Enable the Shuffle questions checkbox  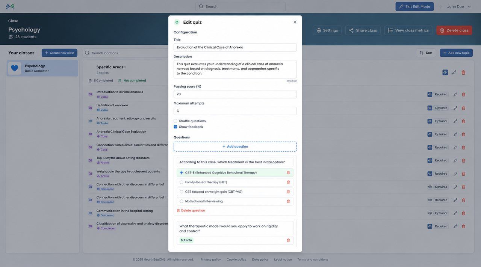point(175,121)
